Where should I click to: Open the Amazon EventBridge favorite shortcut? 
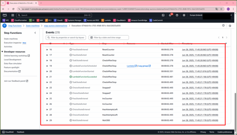point(137,20)
